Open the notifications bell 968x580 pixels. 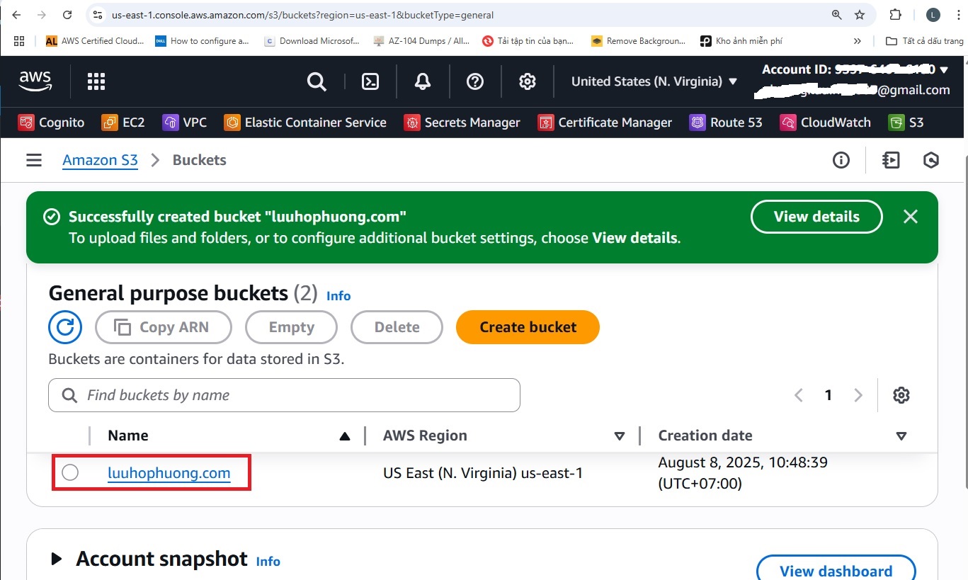click(423, 81)
